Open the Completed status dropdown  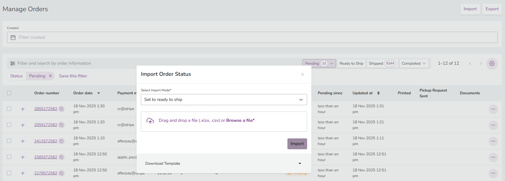click(x=414, y=63)
